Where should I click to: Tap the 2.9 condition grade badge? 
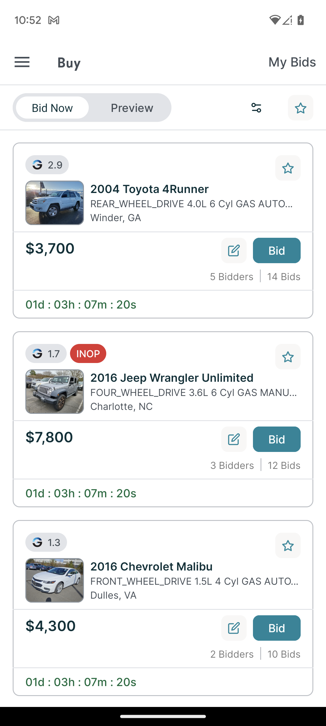point(47,165)
